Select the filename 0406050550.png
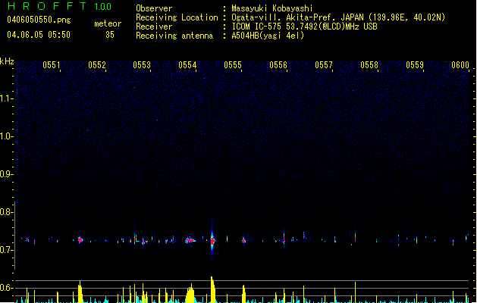This screenshot has width=477, height=303. (x=39, y=20)
